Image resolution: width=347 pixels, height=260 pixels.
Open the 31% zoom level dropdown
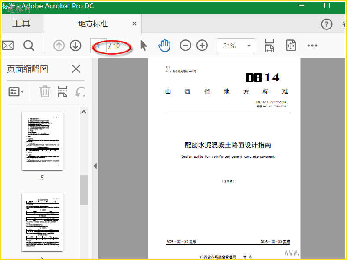pyautogui.click(x=236, y=46)
